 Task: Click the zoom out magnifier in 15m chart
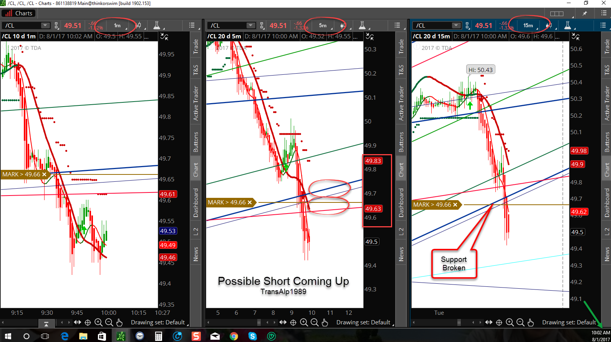pos(520,322)
